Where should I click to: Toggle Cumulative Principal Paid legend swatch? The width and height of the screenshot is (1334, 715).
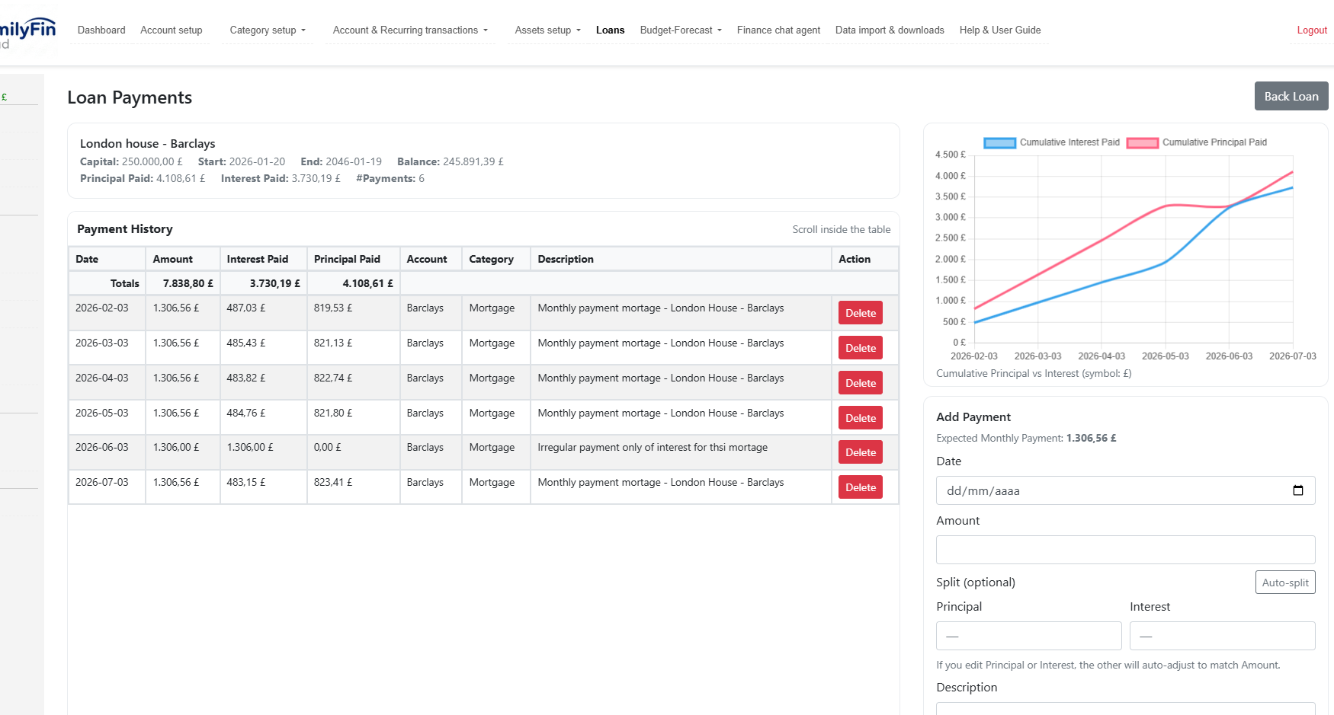(x=1142, y=142)
